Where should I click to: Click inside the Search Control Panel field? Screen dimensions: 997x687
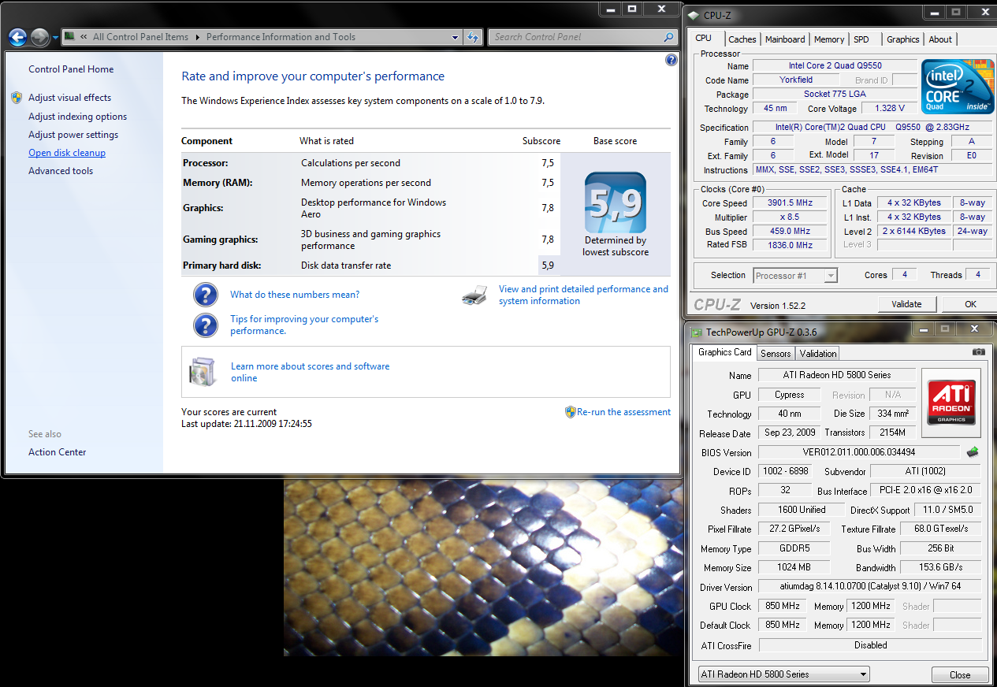click(575, 37)
